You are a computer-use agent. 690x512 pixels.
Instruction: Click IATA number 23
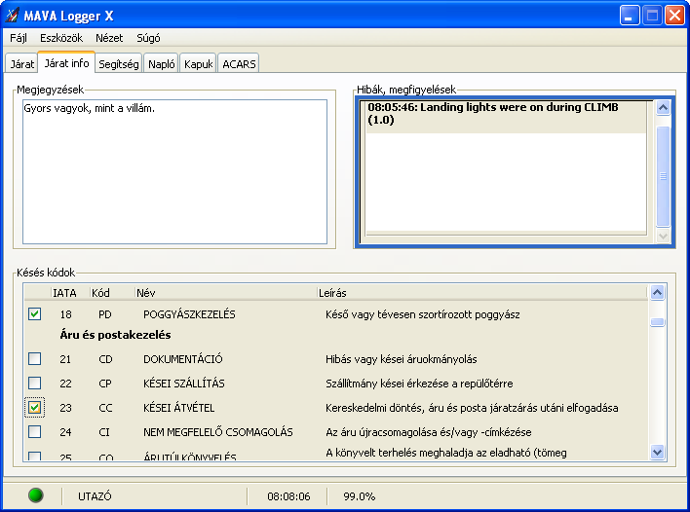[66, 408]
